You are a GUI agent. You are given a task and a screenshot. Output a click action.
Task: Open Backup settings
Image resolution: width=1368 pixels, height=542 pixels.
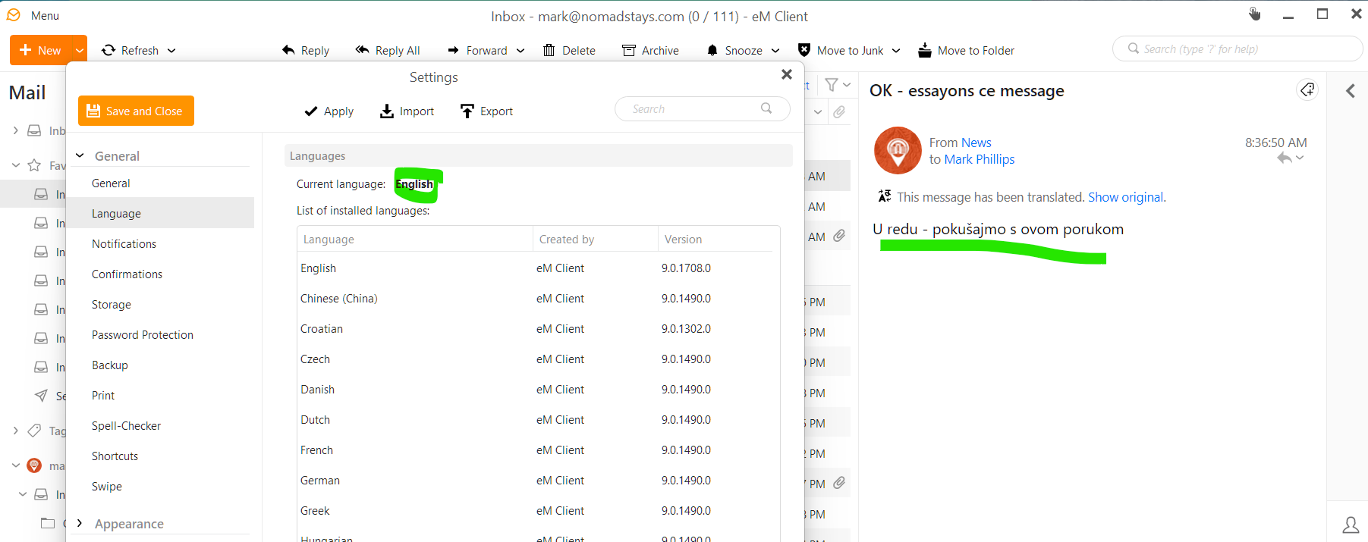(x=110, y=365)
